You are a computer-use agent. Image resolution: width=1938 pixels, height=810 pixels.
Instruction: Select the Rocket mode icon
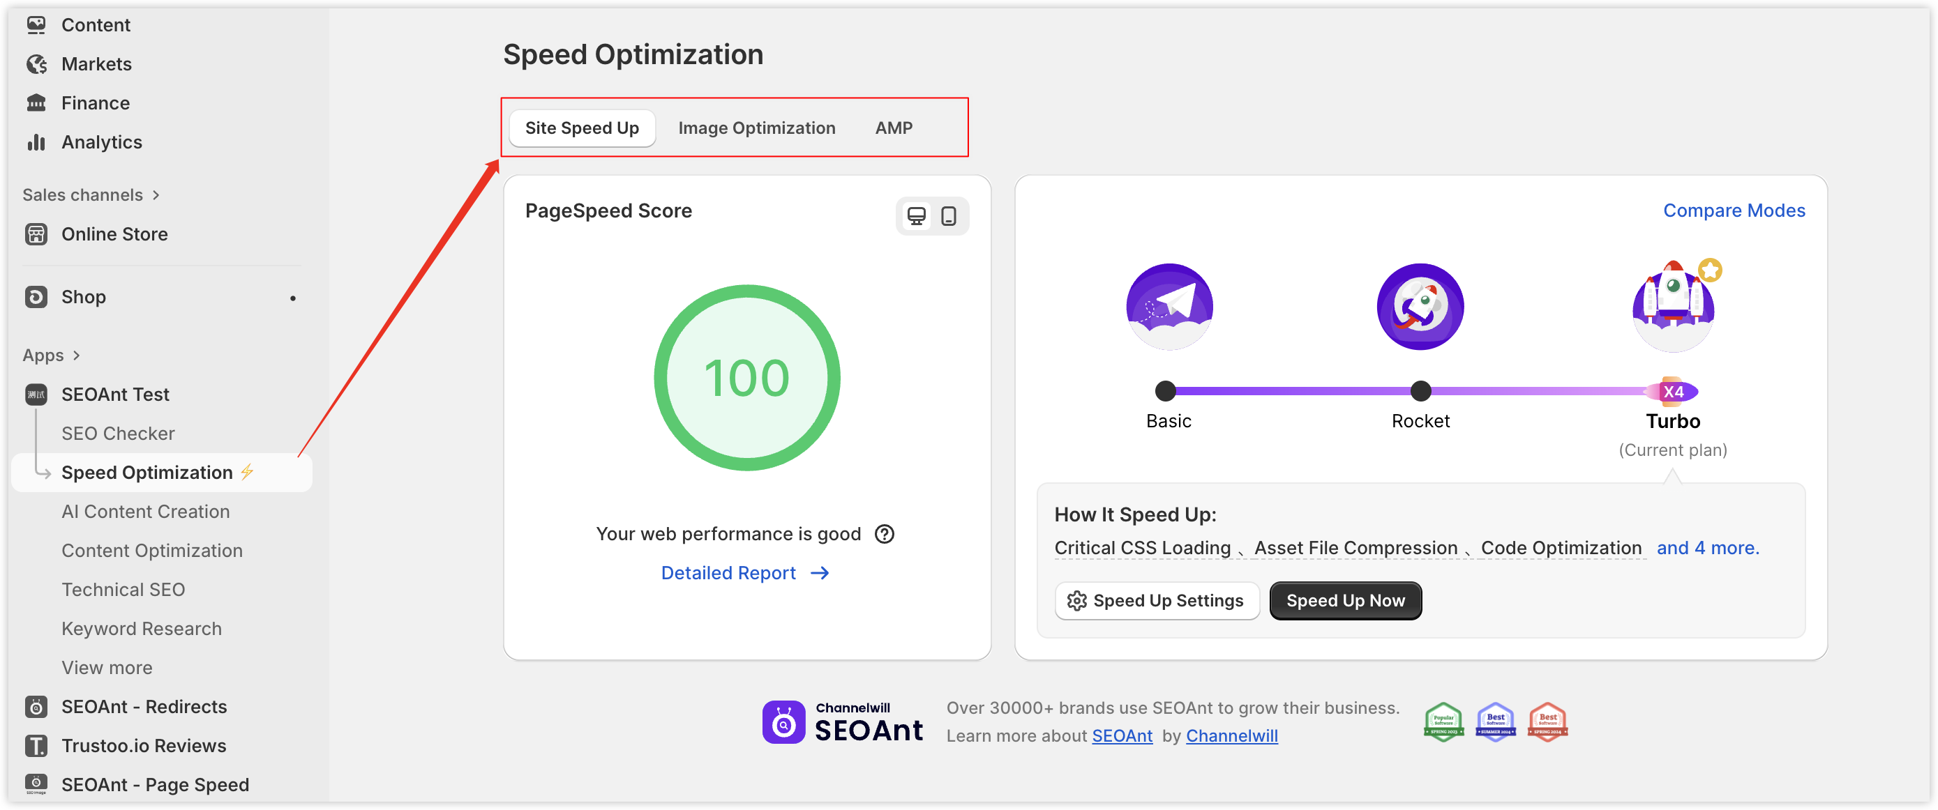pos(1420,307)
